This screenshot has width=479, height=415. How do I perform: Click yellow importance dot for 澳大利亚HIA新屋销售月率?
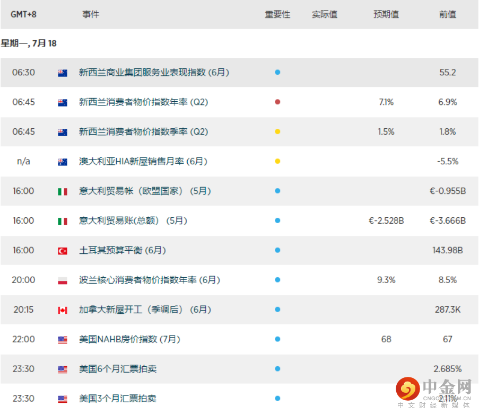coord(277,161)
